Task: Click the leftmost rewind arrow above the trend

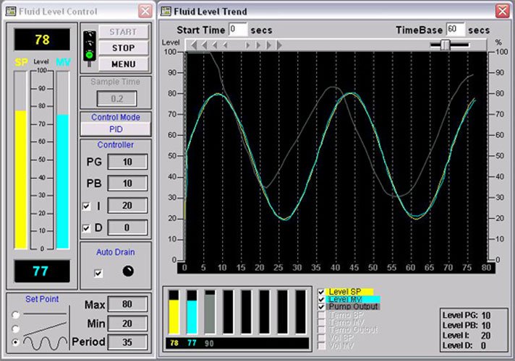Action: 194,45
